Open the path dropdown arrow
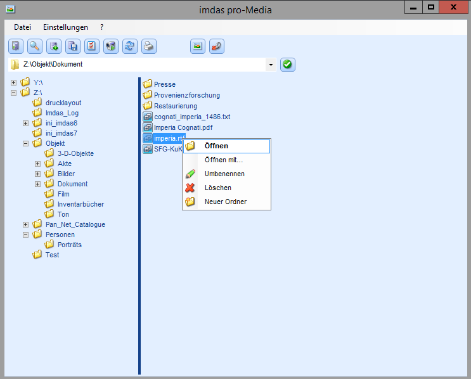Screen dimensions: 471x379 271,65
